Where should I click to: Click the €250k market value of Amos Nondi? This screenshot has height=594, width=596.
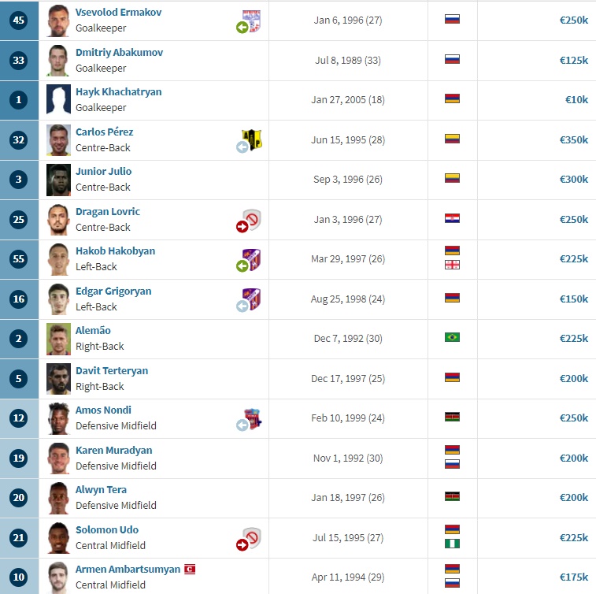tap(574, 418)
